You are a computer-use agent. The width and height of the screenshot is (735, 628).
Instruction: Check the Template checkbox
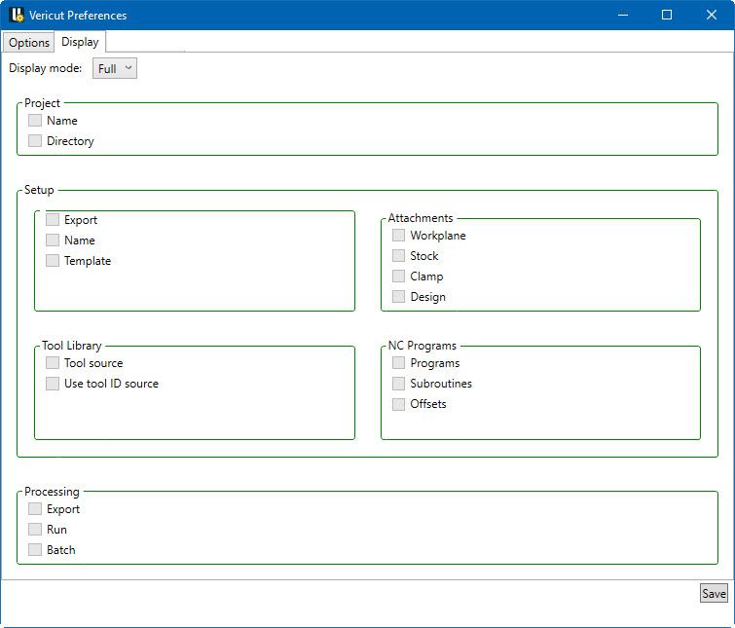point(53,261)
